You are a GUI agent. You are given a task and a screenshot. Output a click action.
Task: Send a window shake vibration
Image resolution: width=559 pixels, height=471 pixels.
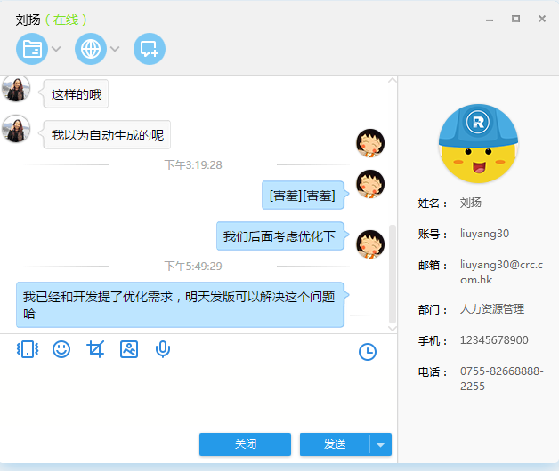pos(28,349)
